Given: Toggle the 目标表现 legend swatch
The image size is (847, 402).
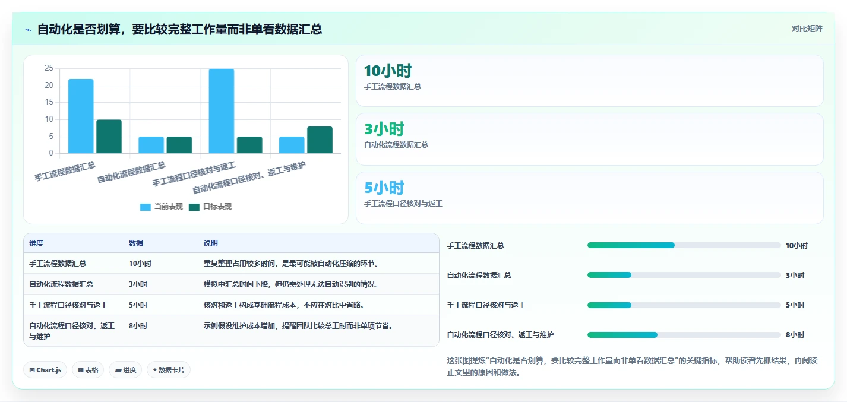Looking at the screenshot, I should (194, 207).
